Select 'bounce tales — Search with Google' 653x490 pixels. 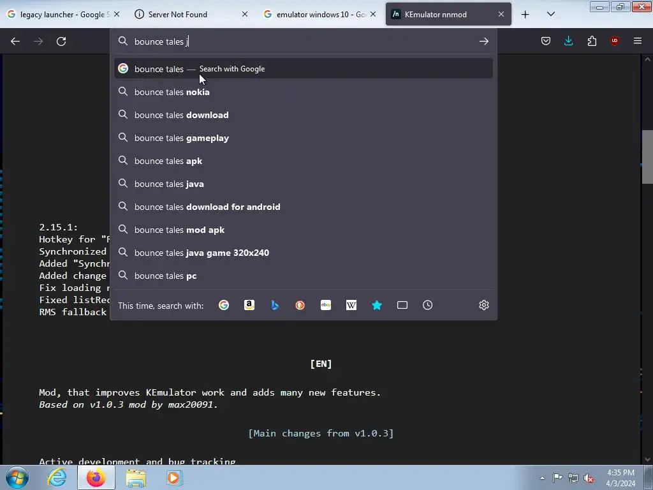[303, 69]
